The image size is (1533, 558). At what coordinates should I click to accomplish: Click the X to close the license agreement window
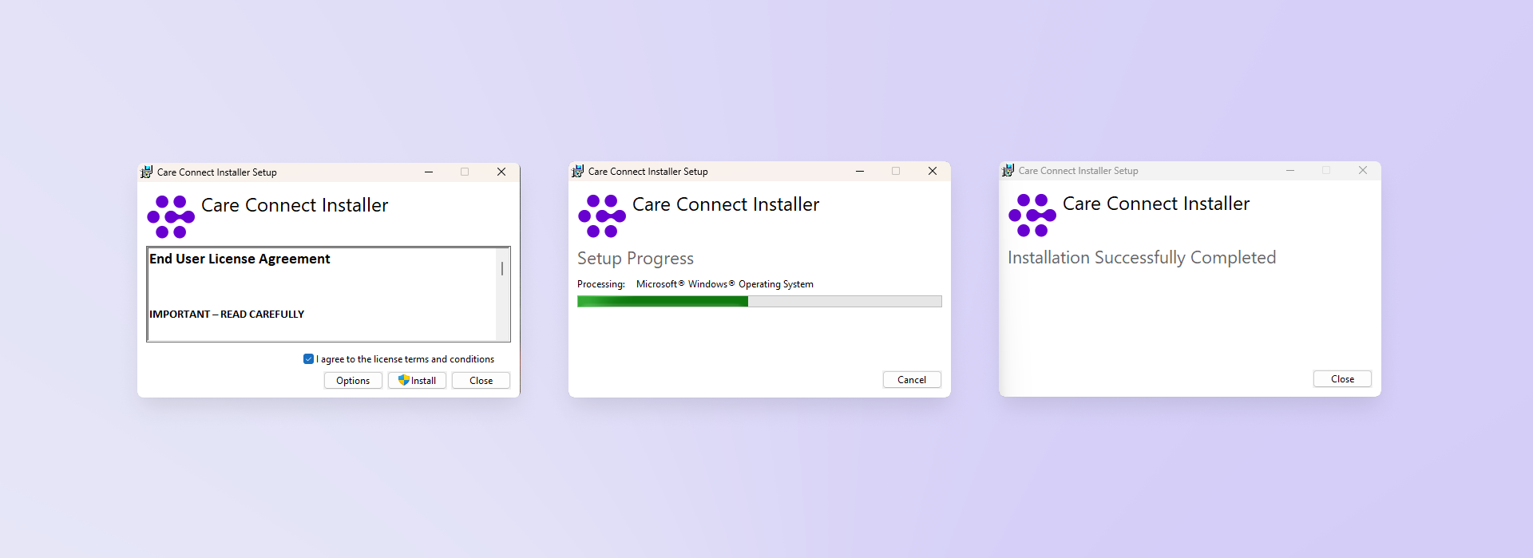click(x=501, y=172)
